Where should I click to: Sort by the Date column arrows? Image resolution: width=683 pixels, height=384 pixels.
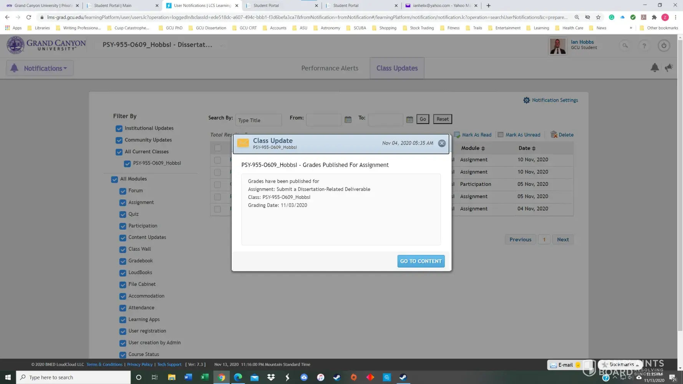click(534, 149)
